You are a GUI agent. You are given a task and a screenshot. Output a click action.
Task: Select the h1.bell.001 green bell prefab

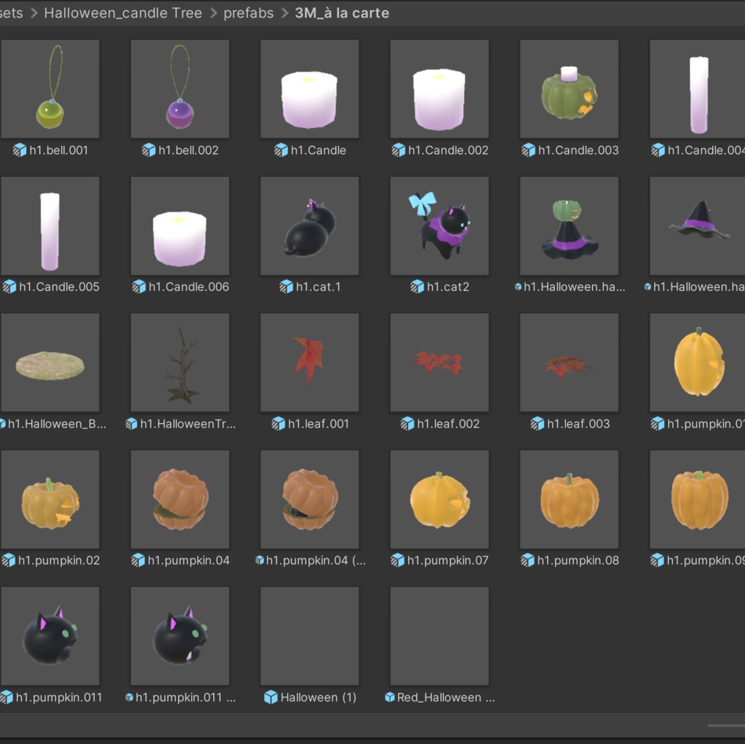click(50, 89)
